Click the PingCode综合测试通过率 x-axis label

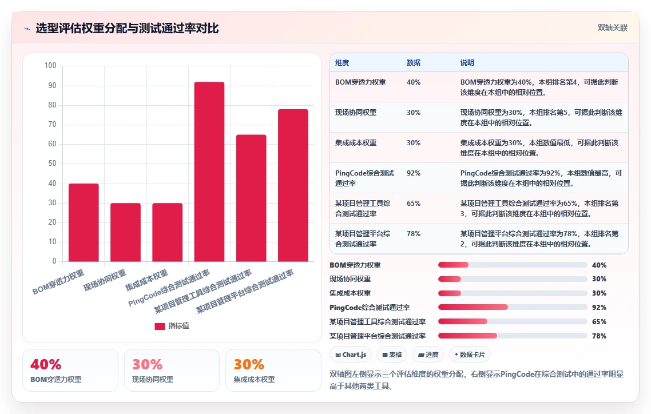[169, 288]
